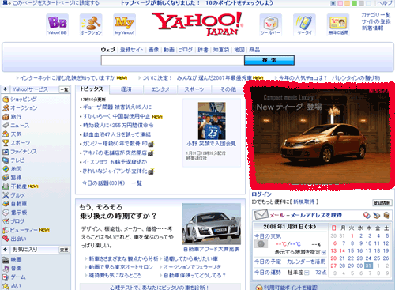
Task: Open the ツールバー cube icon
Action: (x=270, y=24)
